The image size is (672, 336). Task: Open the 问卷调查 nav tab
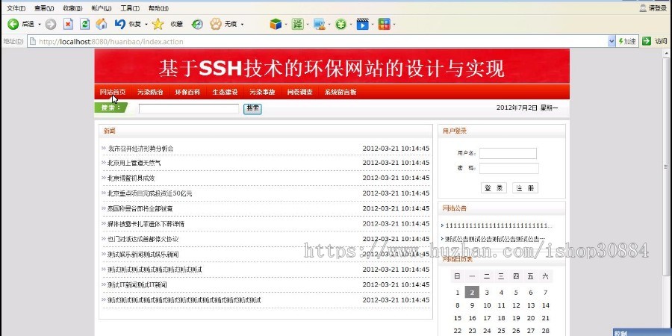point(300,92)
